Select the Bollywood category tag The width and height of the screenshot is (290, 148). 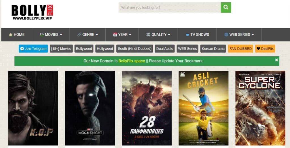tap(84, 49)
